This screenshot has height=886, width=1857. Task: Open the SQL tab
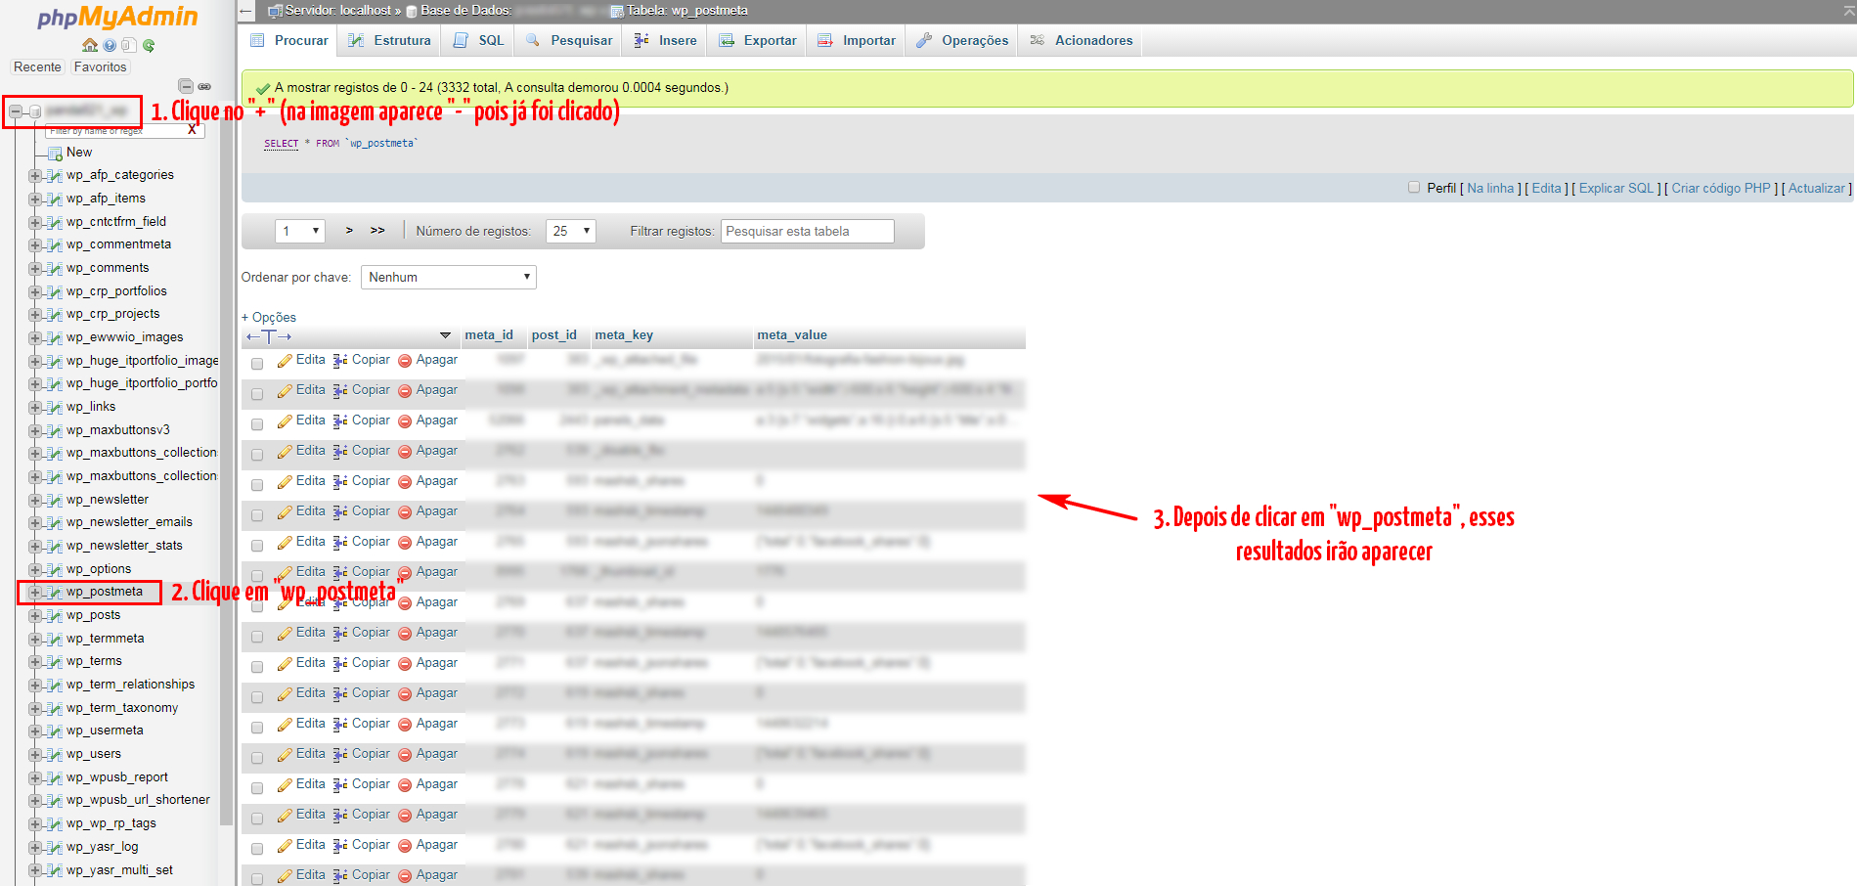point(478,40)
